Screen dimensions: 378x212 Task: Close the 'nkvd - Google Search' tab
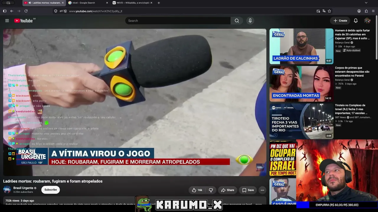[x=107, y=3]
